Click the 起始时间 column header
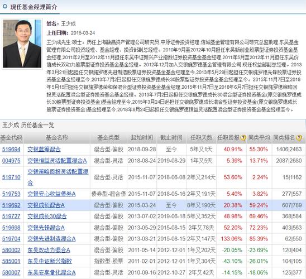Image resolution: width=306 pixels, height=279 pixels. [142, 138]
